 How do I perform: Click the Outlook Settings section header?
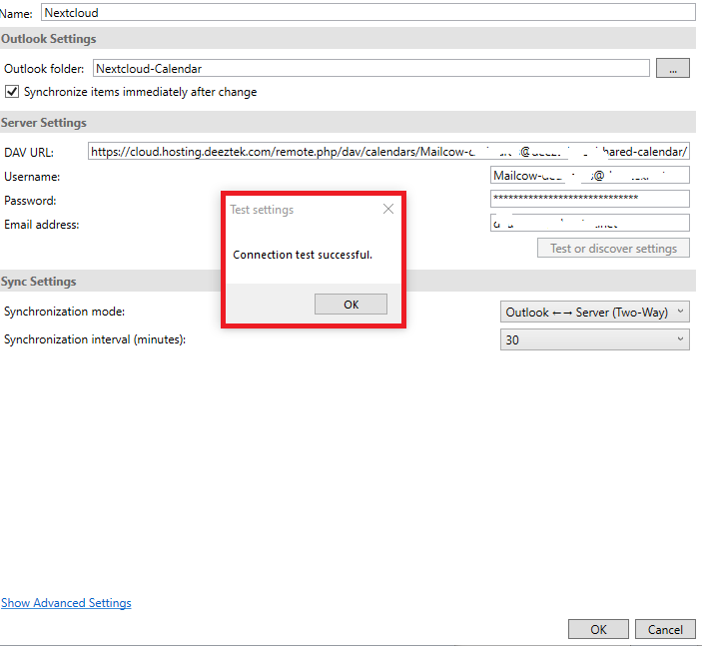(x=348, y=39)
